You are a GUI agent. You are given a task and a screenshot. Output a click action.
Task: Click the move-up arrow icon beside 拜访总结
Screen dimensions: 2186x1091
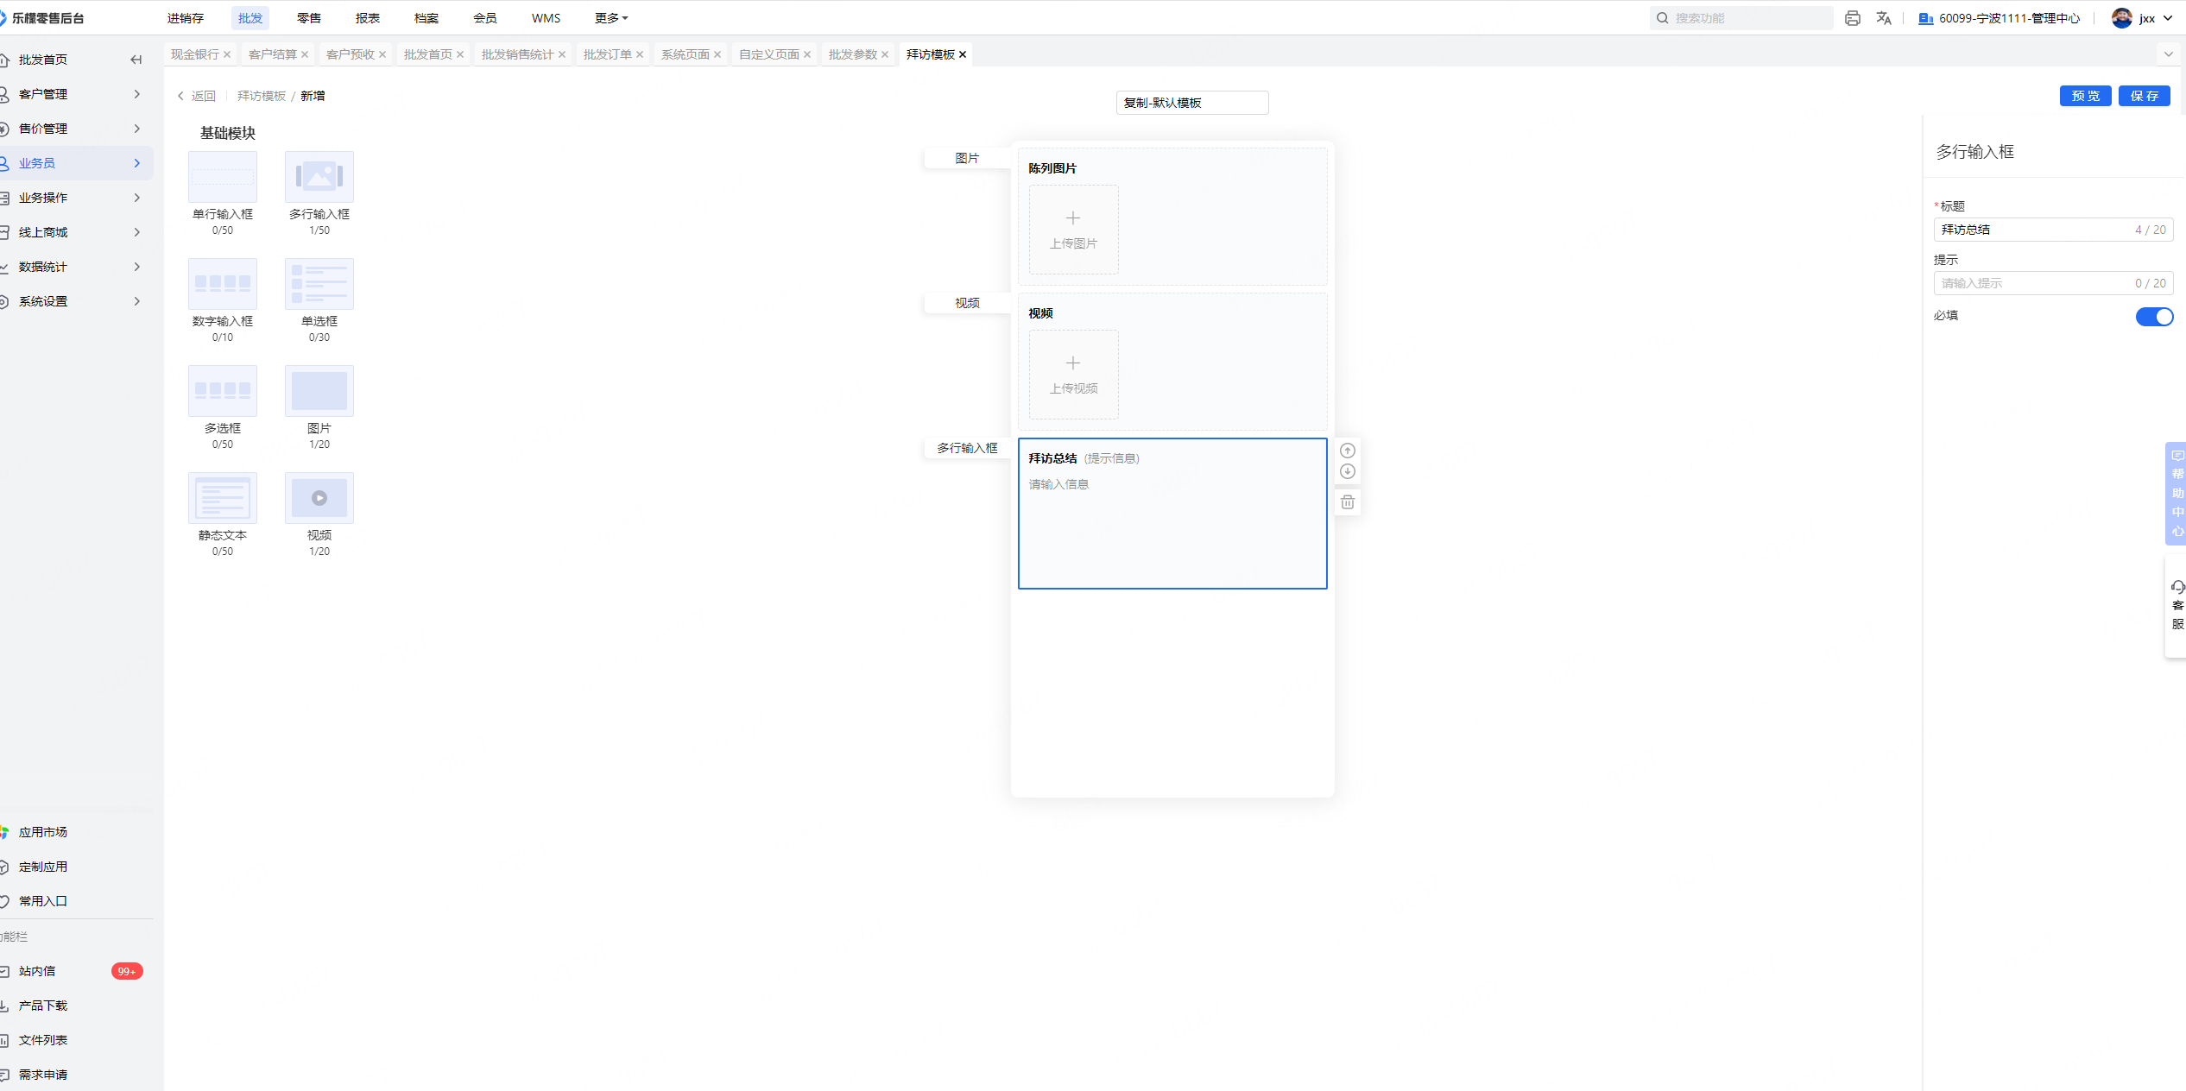[1347, 451]
